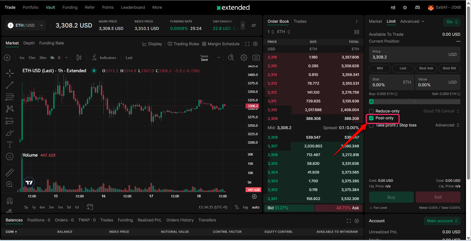The image size is (471, 241).
Task: Open the Indicators menu
Action: [104, 58]
